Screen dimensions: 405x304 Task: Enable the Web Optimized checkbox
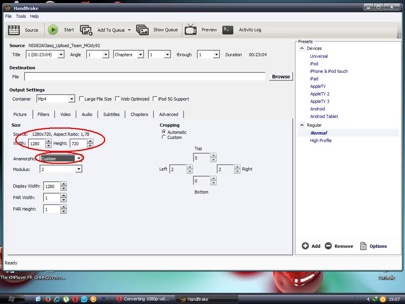(117, 99)
